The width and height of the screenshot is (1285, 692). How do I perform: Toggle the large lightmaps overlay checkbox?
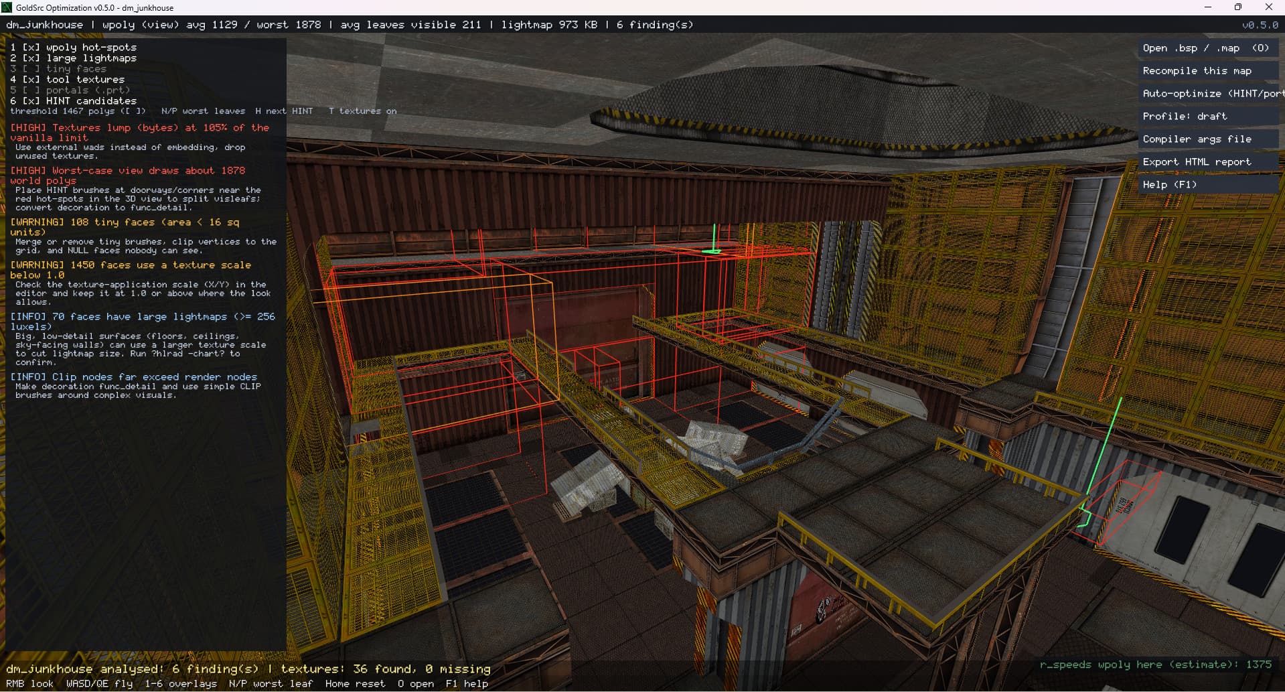[x=31, y=58]
